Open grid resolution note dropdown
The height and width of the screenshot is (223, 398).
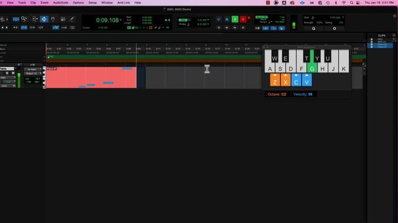coord(343,17)
